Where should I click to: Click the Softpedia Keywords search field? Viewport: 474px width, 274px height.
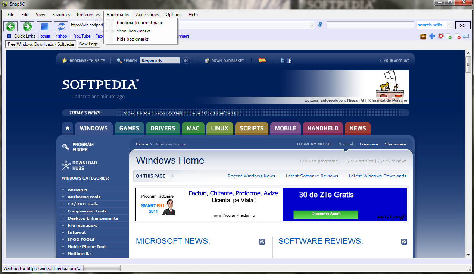pos(160,61)
